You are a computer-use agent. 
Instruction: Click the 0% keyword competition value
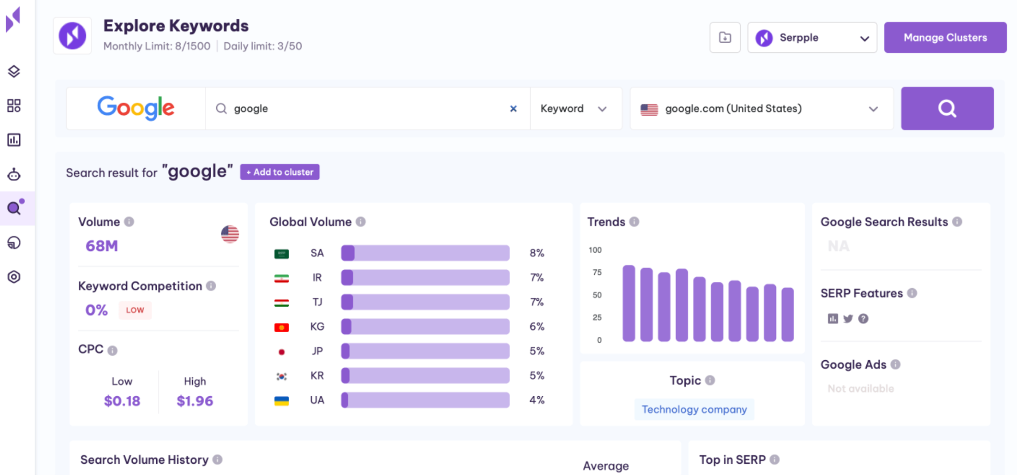point(96,310)
